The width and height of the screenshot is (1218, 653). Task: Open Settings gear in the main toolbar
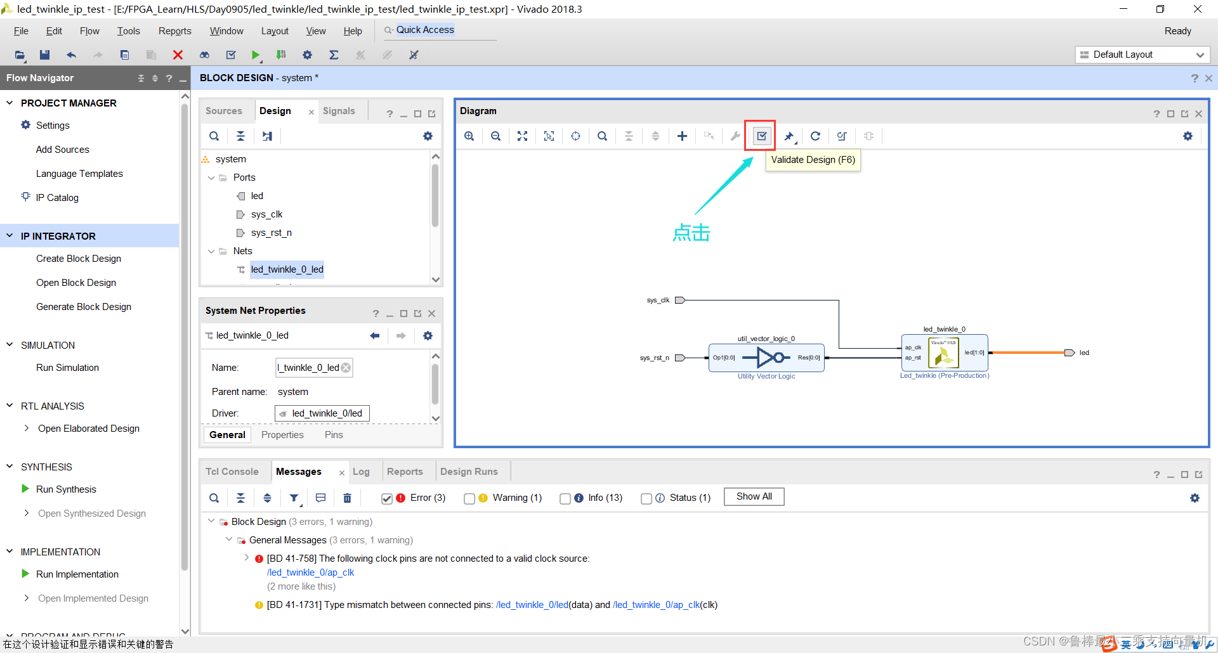click(x=307, y=55)
